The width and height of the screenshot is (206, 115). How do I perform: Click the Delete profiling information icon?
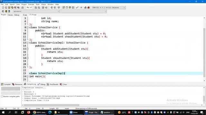click(89, 8)
